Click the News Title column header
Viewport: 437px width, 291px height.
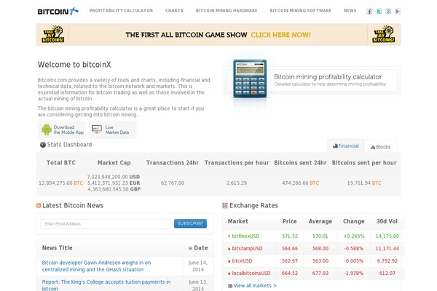pyautogui.click(x=57, y=248)
